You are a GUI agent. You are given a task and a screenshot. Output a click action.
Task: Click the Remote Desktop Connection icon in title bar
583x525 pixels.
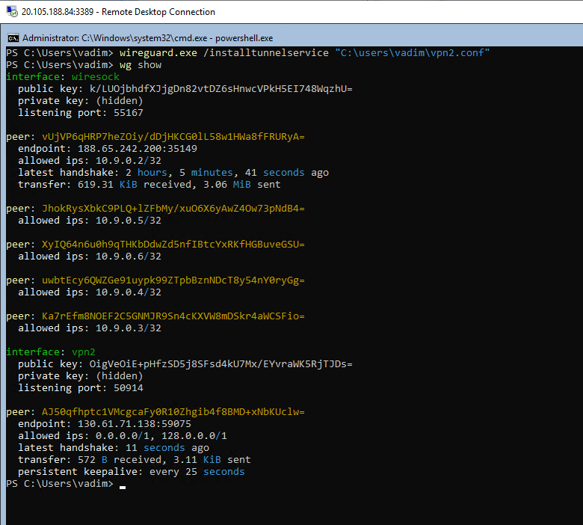[x=12, y=11]
